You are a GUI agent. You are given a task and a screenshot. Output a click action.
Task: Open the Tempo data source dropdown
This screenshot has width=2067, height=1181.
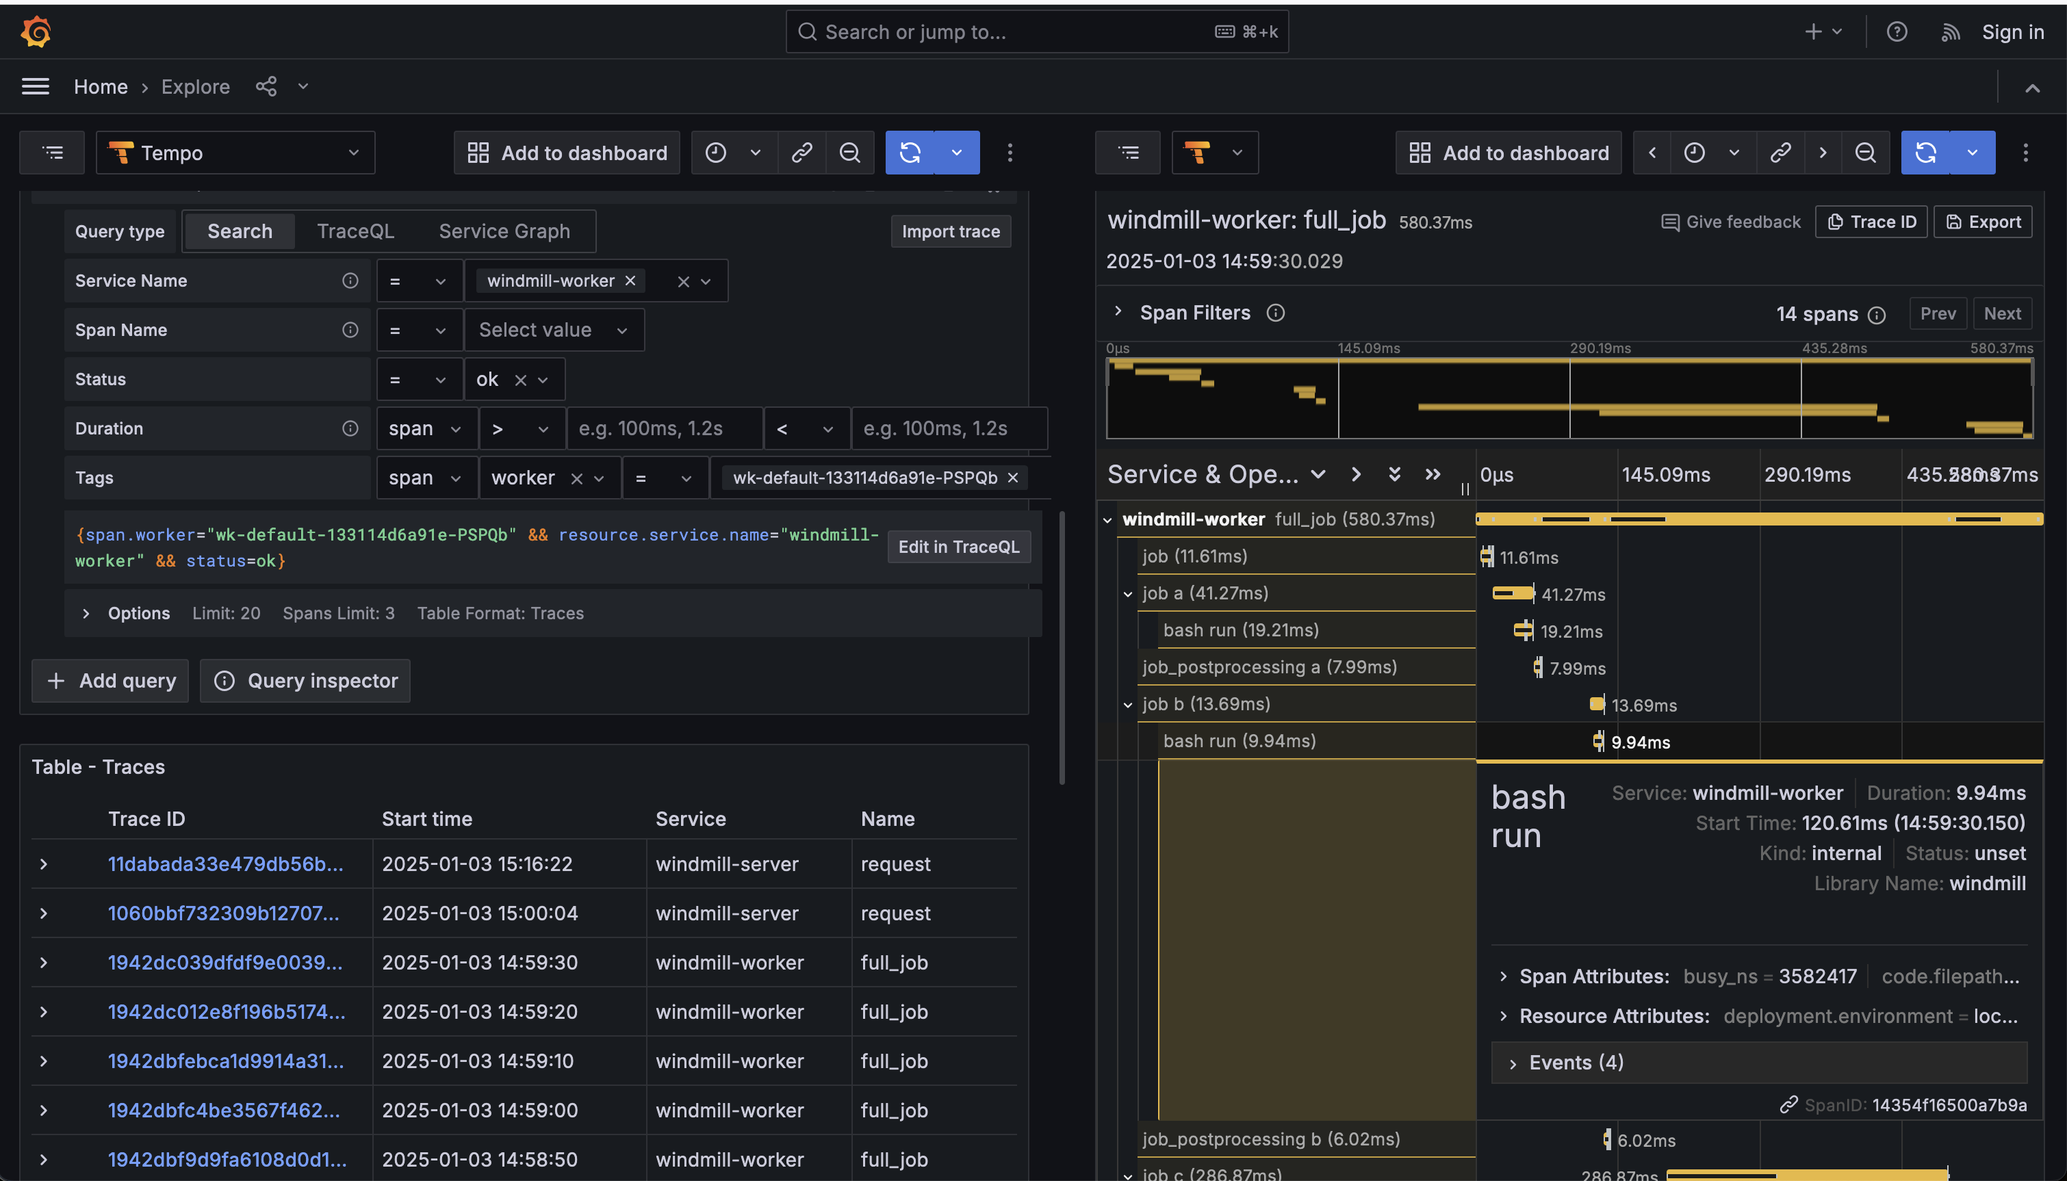click(x=235, y=153)
